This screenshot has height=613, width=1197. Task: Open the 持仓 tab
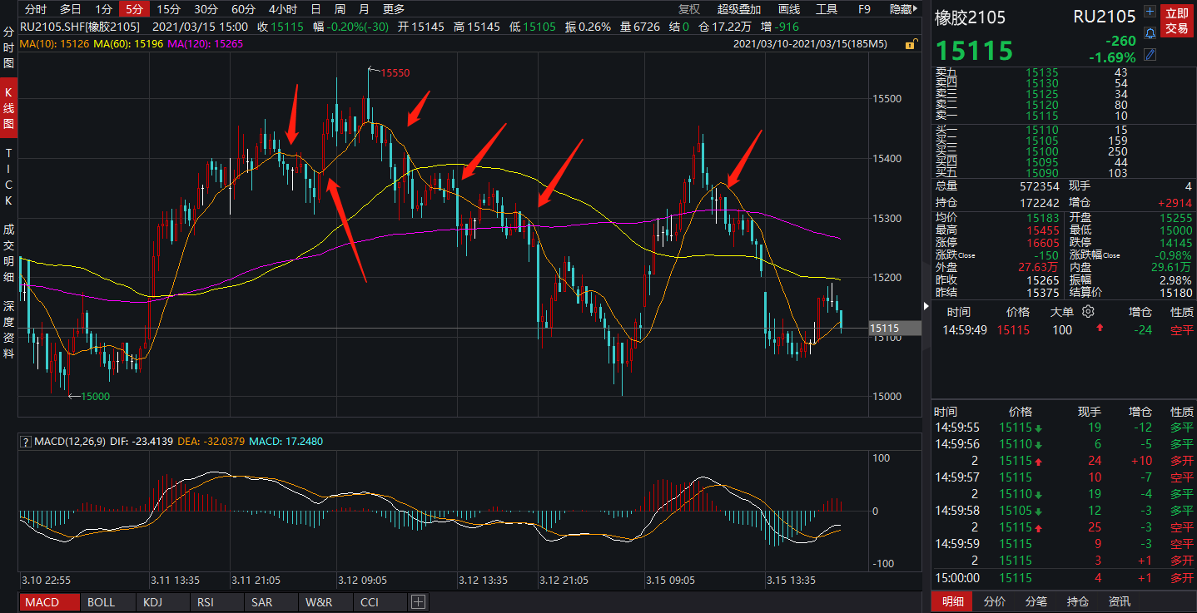click(1078, 601)
